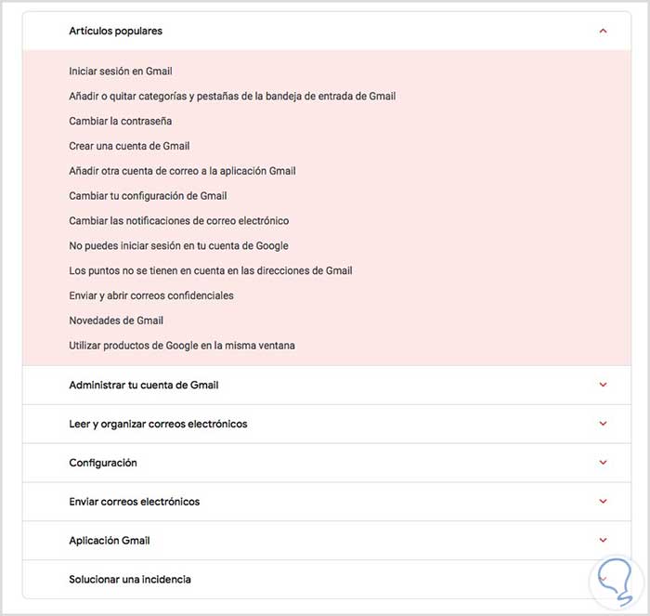Open the Cambiar la contraseña link
Viewport: 650px width, 616px height.
coord(120,121)
